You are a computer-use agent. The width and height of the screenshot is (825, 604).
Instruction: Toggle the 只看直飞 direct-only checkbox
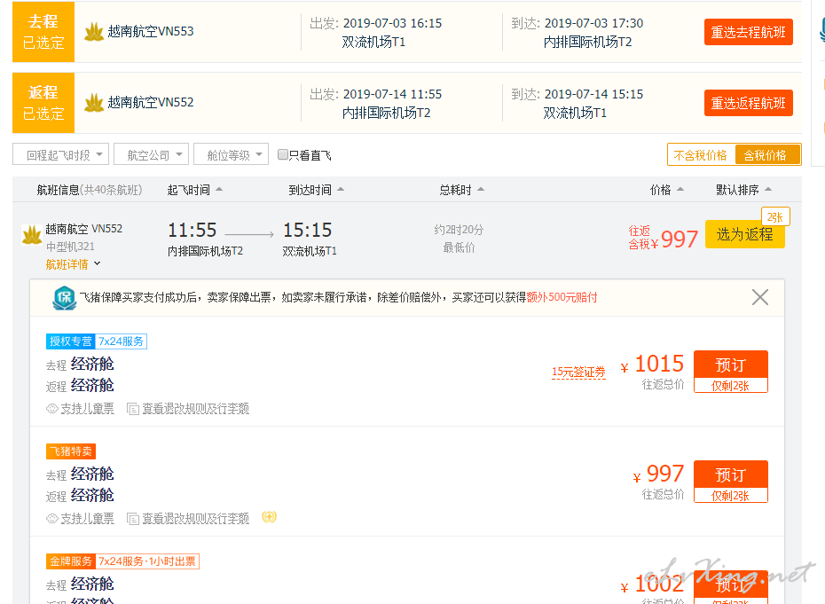pos(283,154)
